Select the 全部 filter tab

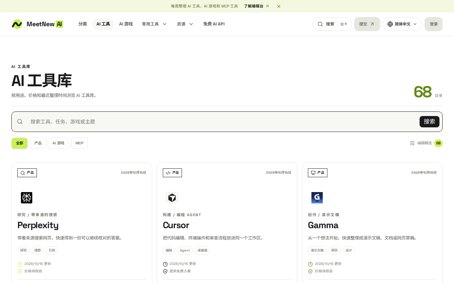(x=20, y=143)
